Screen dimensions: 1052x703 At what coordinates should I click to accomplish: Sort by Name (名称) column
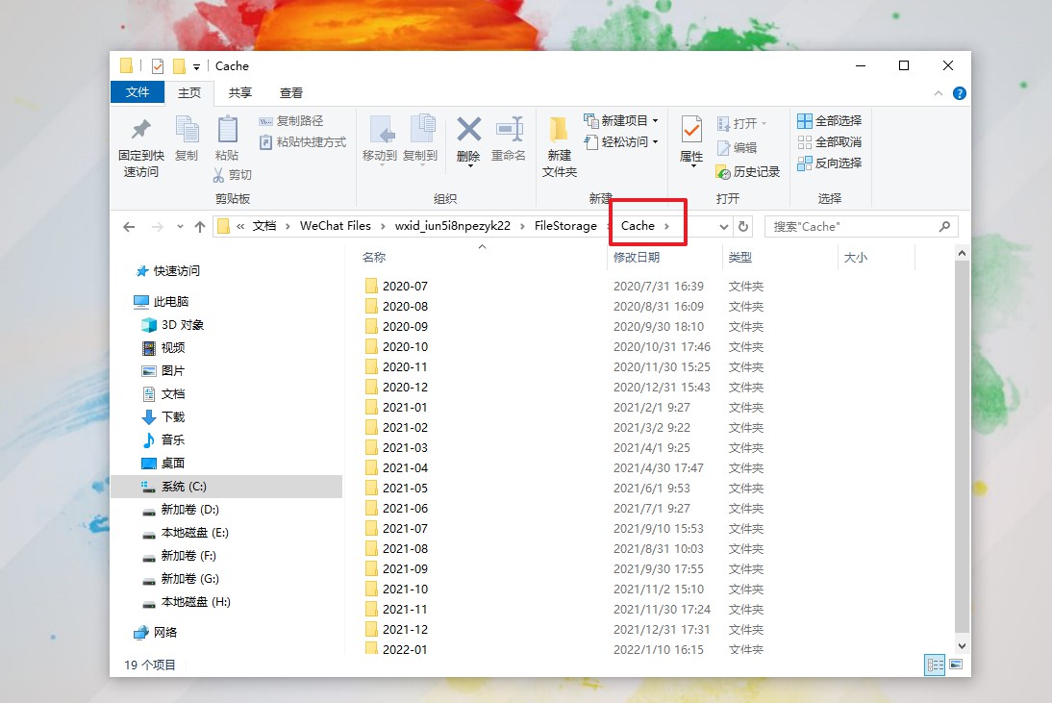tap(374, 257)
